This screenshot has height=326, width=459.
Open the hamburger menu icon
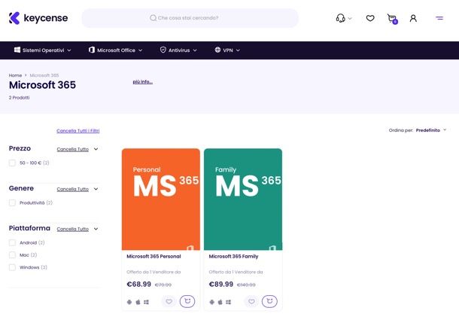point(439,18)
